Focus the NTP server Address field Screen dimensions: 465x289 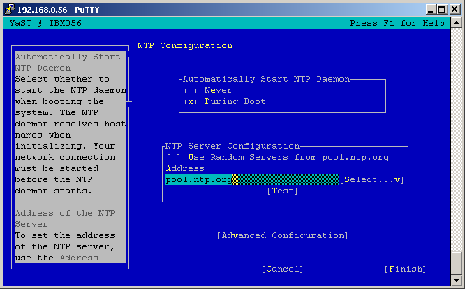252,179
